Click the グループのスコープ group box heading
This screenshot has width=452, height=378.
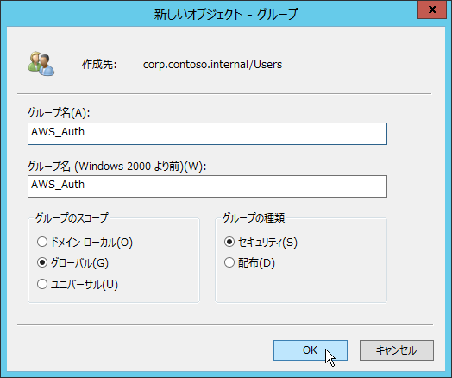pos(72,217)
